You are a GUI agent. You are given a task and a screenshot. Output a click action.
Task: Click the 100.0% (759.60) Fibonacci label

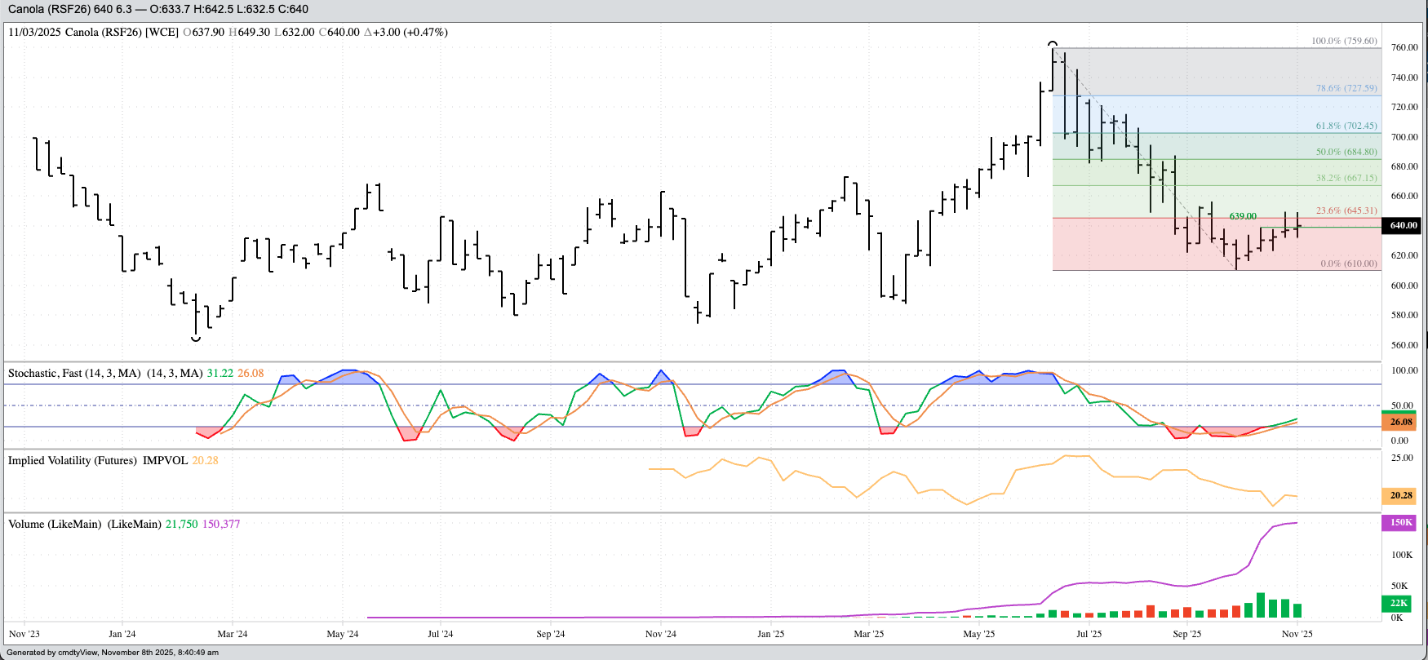coord(1343,41)
